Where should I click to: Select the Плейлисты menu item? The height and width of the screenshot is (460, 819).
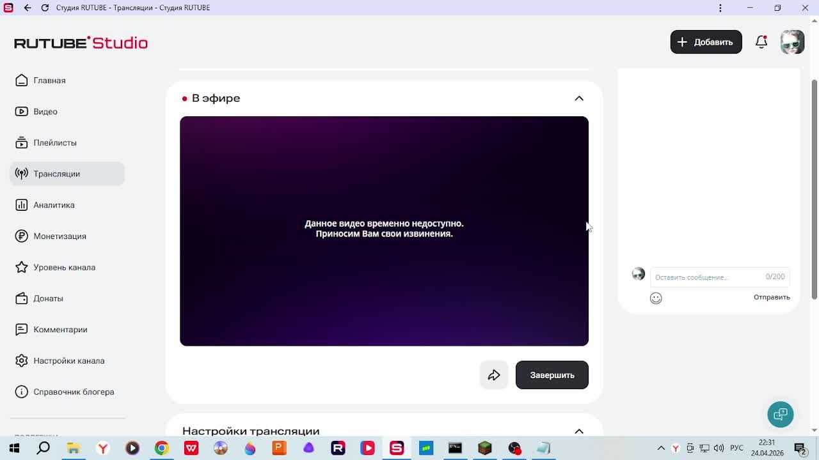55,142
